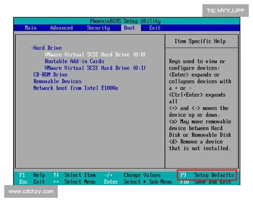Click the F10 Save and Exit hint

(x=206, y=182)
